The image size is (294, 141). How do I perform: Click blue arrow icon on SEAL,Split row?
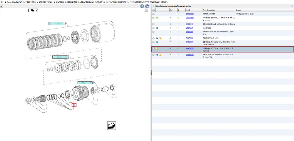[x=157, y=55]
